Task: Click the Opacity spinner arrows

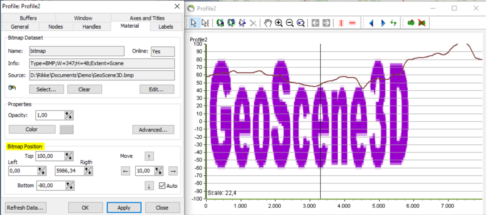Action: pyautogui.click(x=69, y=115)
